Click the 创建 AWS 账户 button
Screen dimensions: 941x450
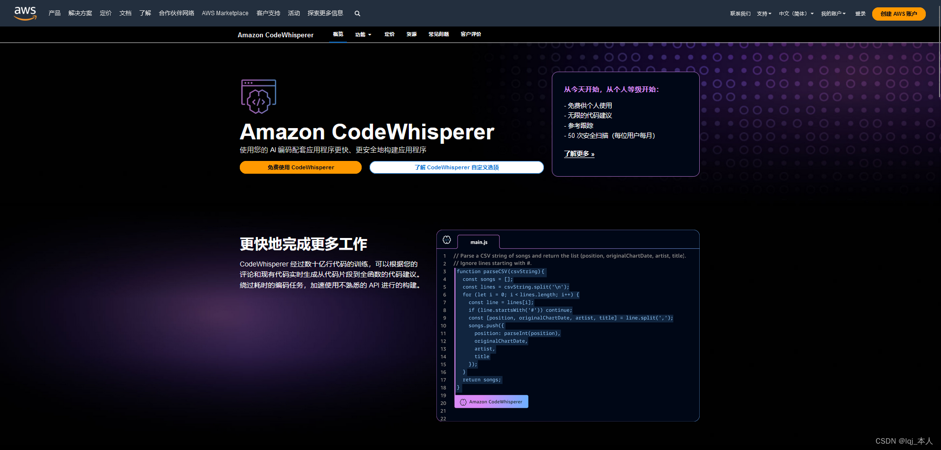pos(899,14)
